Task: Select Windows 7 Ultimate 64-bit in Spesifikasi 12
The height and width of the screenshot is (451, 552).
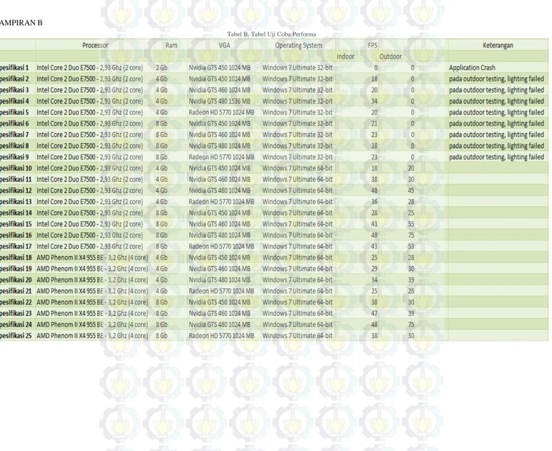Action: pos(297,191)
